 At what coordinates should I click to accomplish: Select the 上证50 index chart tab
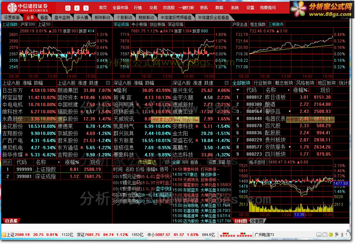click(44, 24)
